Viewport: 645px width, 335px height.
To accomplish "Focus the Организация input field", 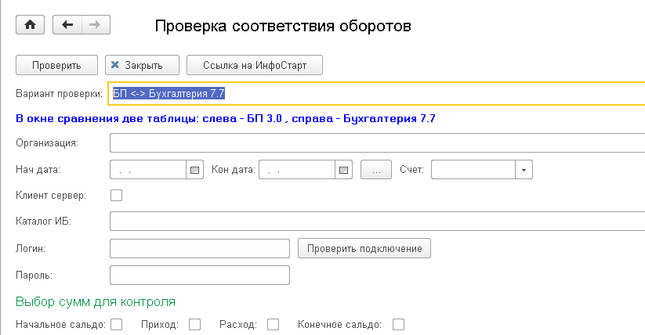I will 376,143.
